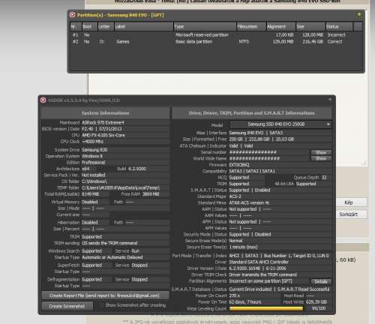Click the Size column header
Viewport: 375px width, 324px height.
click(310, 26)
